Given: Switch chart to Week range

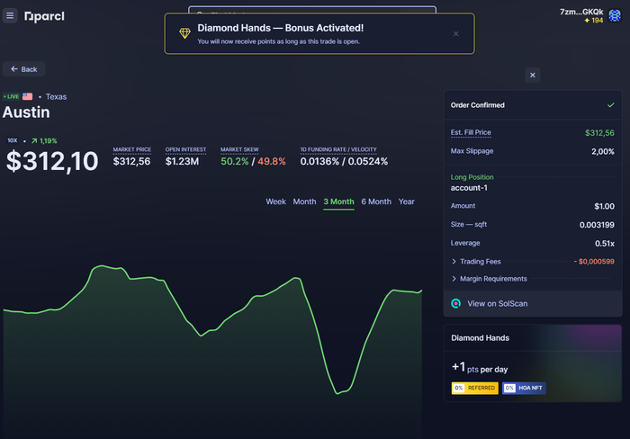Looking at the screenshot, I should (275, 202).
